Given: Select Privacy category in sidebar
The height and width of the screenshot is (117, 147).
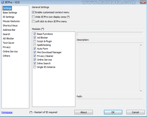Looking at the screenshot, I should tap(7, 47).
